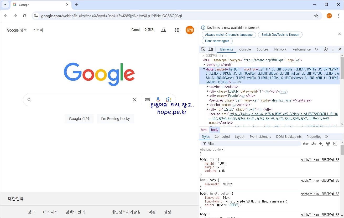This screenshot has height=218, width=344.
Task: Switch to the Event Listeners tab
Action: [260, 137]
